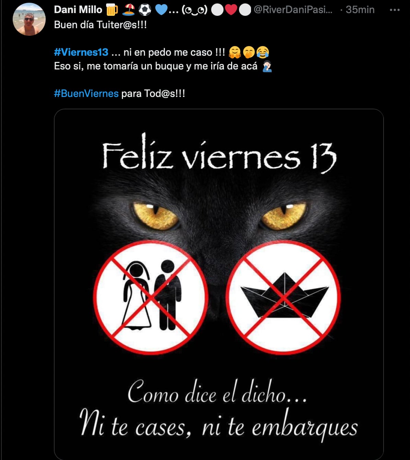This screenshot has height=460, width=410.
Task: Click the facepalm emoji after 'de acá'
Action: (267, 66)
